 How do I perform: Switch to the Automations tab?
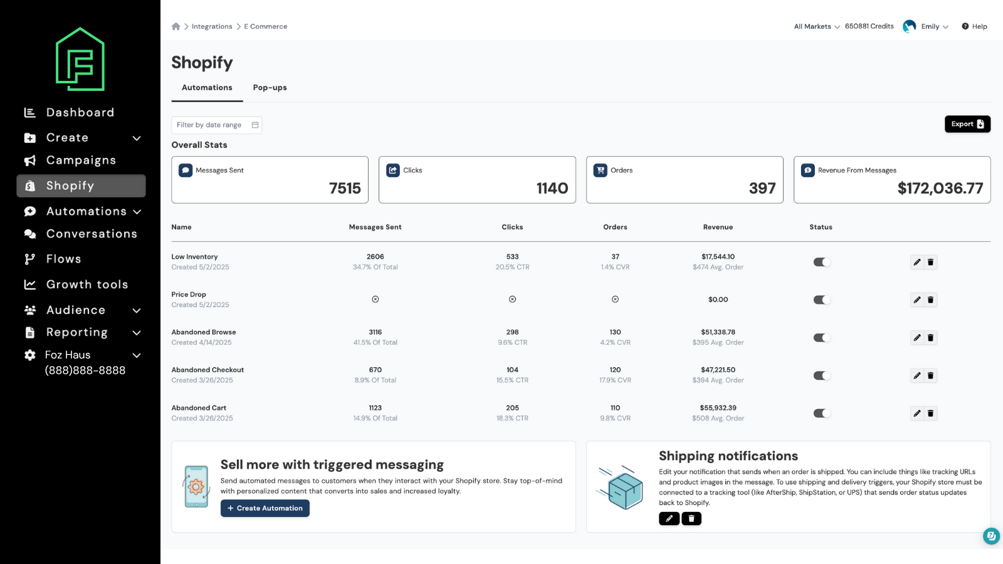(207, 88)
